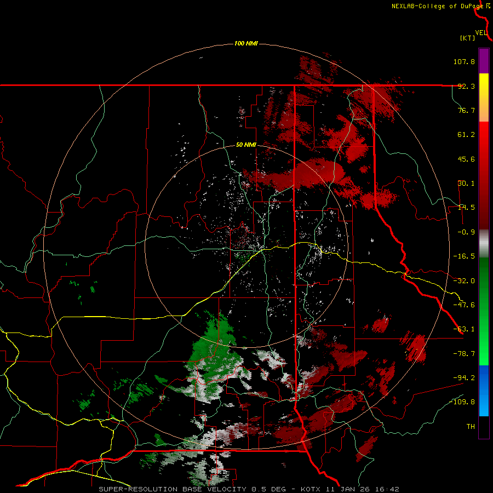Click the 76.7 legend value
This screenshot has width=493, height=493.
pos(466,110)
